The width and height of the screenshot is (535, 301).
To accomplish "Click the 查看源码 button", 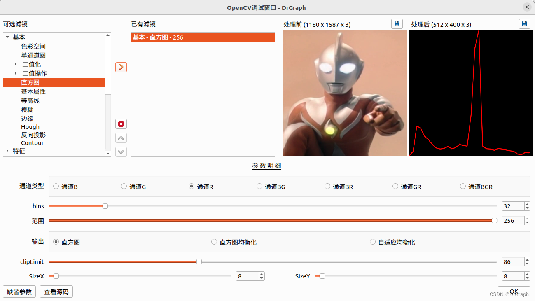I will (56, 292).
